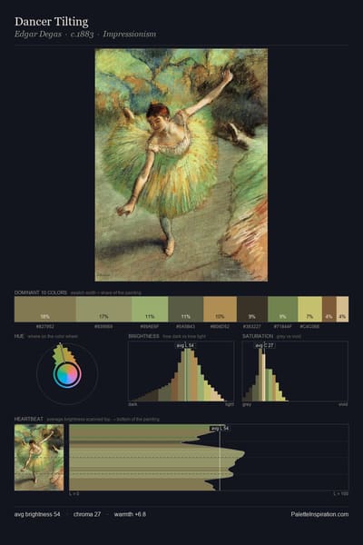Click the 'light' axis label under brightness
The image size is (363, 545).
230,404
